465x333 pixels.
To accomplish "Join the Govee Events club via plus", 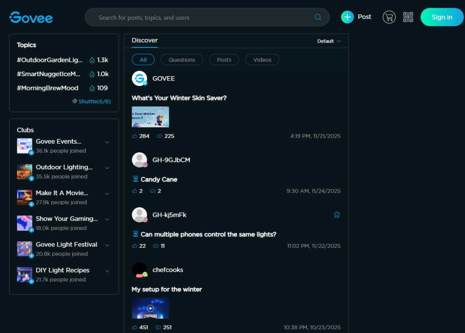I will (x=31, y=153).
